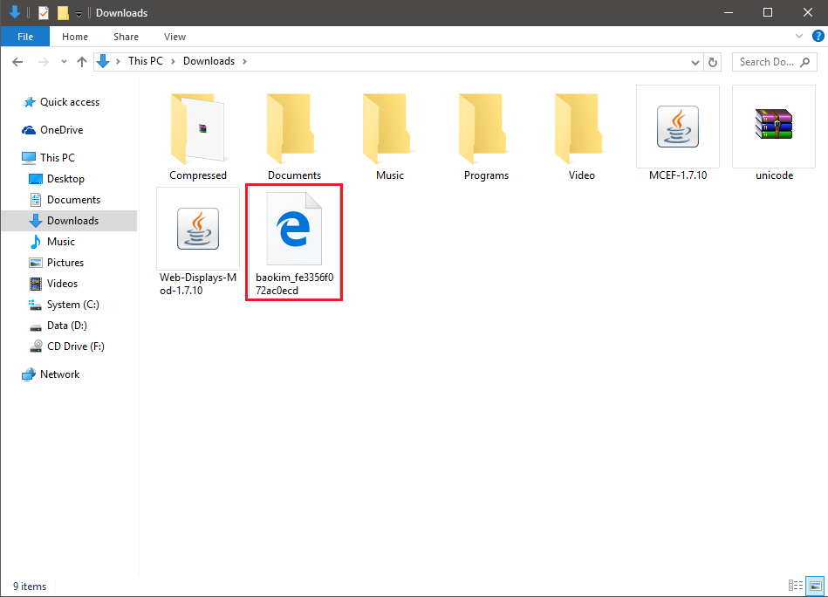Expand the address bar history dropdown
Viewport: 828px width, 597px height.
pos(695,62)
